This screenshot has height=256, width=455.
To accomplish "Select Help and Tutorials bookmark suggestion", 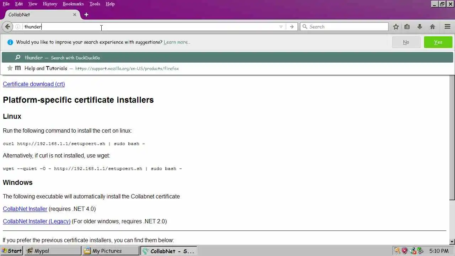I will (227, 68).
